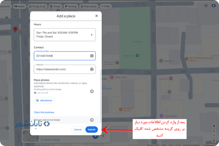
Task: Click the Phone number field
Action: tap(65, 56)
